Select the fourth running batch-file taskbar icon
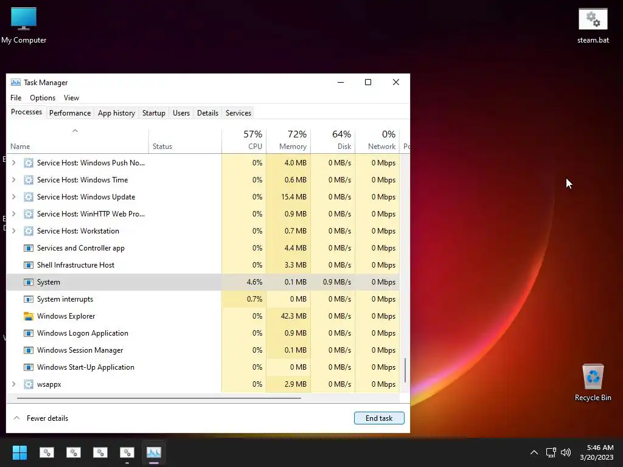This screenshot has width=623, height=467. [x=127, y=452]
